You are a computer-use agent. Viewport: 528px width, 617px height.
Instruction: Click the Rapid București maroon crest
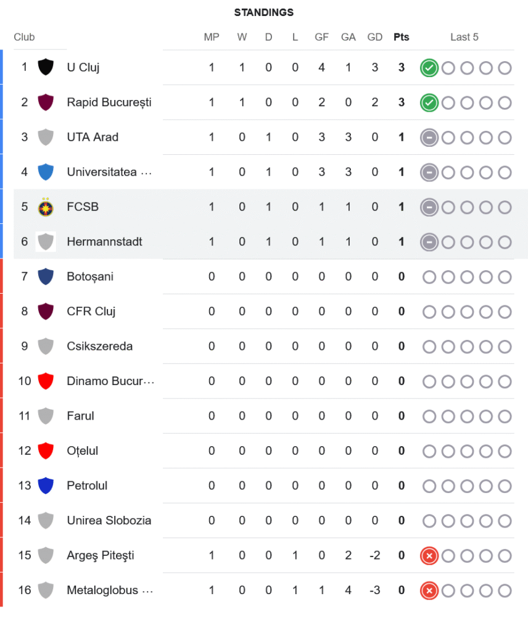(x=46, y=102)
